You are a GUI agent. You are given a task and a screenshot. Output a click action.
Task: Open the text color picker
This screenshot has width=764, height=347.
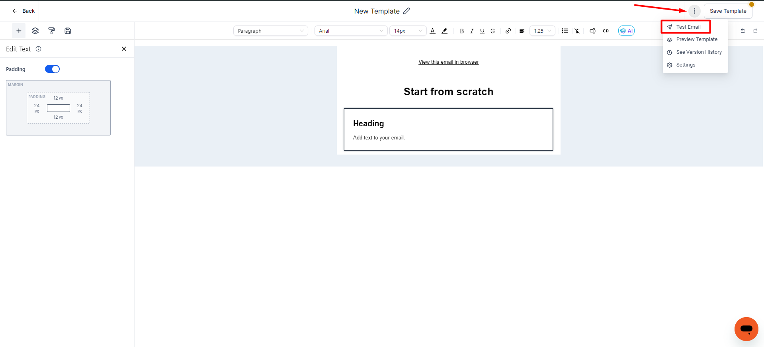coord(432,31)
